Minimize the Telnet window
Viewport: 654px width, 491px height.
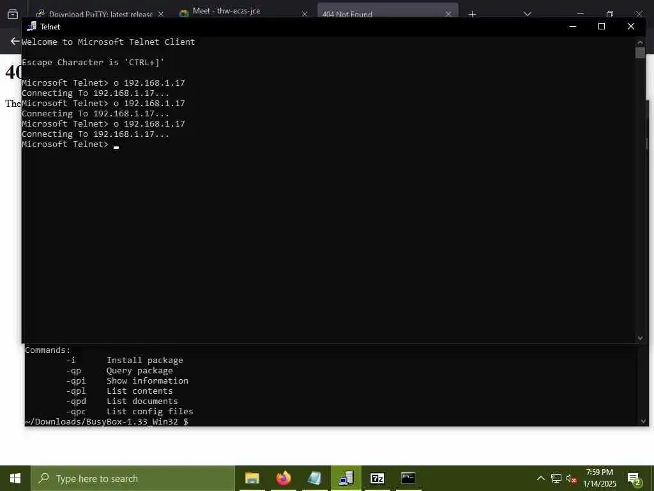tap(573, 26)
